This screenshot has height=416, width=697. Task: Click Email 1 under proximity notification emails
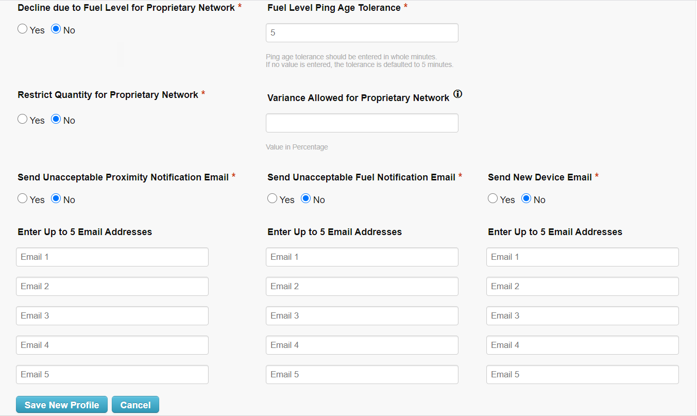click(x=112, y=257)
